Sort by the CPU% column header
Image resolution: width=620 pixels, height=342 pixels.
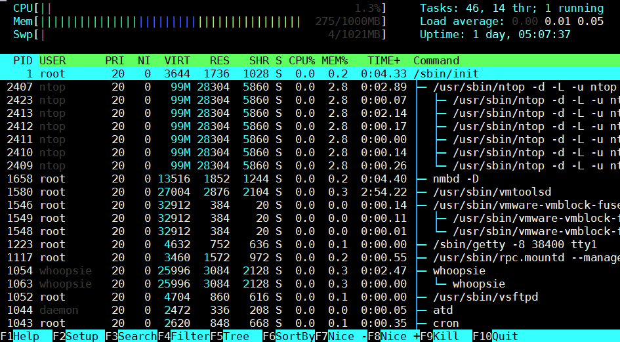[x=302, y=60]
